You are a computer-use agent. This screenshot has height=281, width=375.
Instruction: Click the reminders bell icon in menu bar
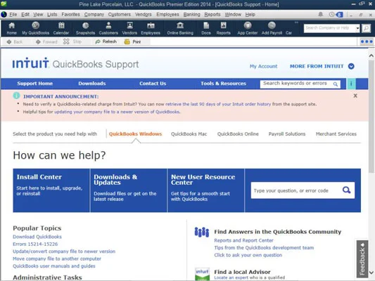320,15
